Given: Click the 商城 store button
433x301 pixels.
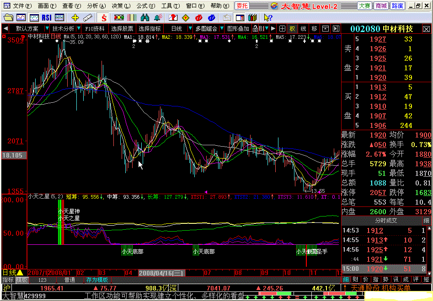Looking at the screenshot, I should [x=381, y=6].
